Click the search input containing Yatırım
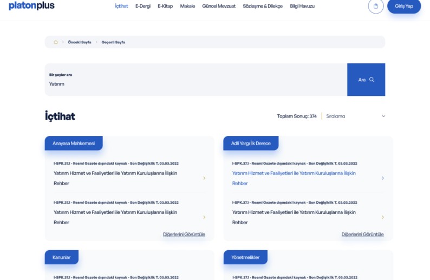Viewport: 430px width, 280px height. 195,84
